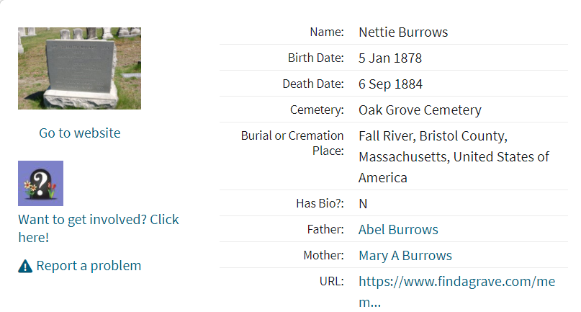Viewport: 581px width, 312px height.
Task: Click the 'Burial or Cremation Place:' label
Action: click(292, 143)
